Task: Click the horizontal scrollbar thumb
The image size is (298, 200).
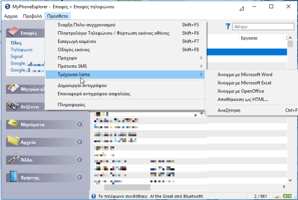Action: [127, 187]
